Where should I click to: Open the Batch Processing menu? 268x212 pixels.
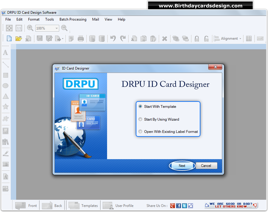click(x=73, y=19)
